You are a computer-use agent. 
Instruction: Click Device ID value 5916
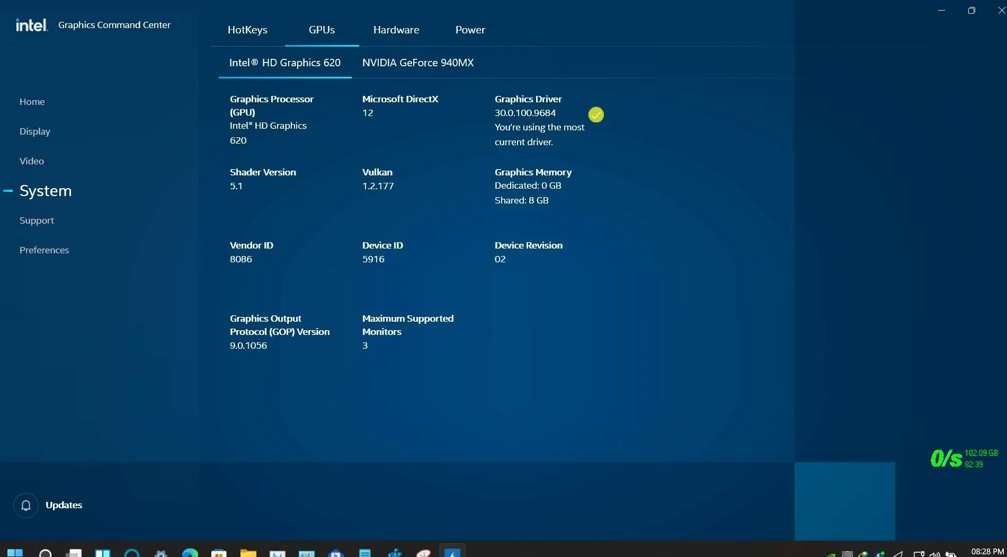coord(373,259)
